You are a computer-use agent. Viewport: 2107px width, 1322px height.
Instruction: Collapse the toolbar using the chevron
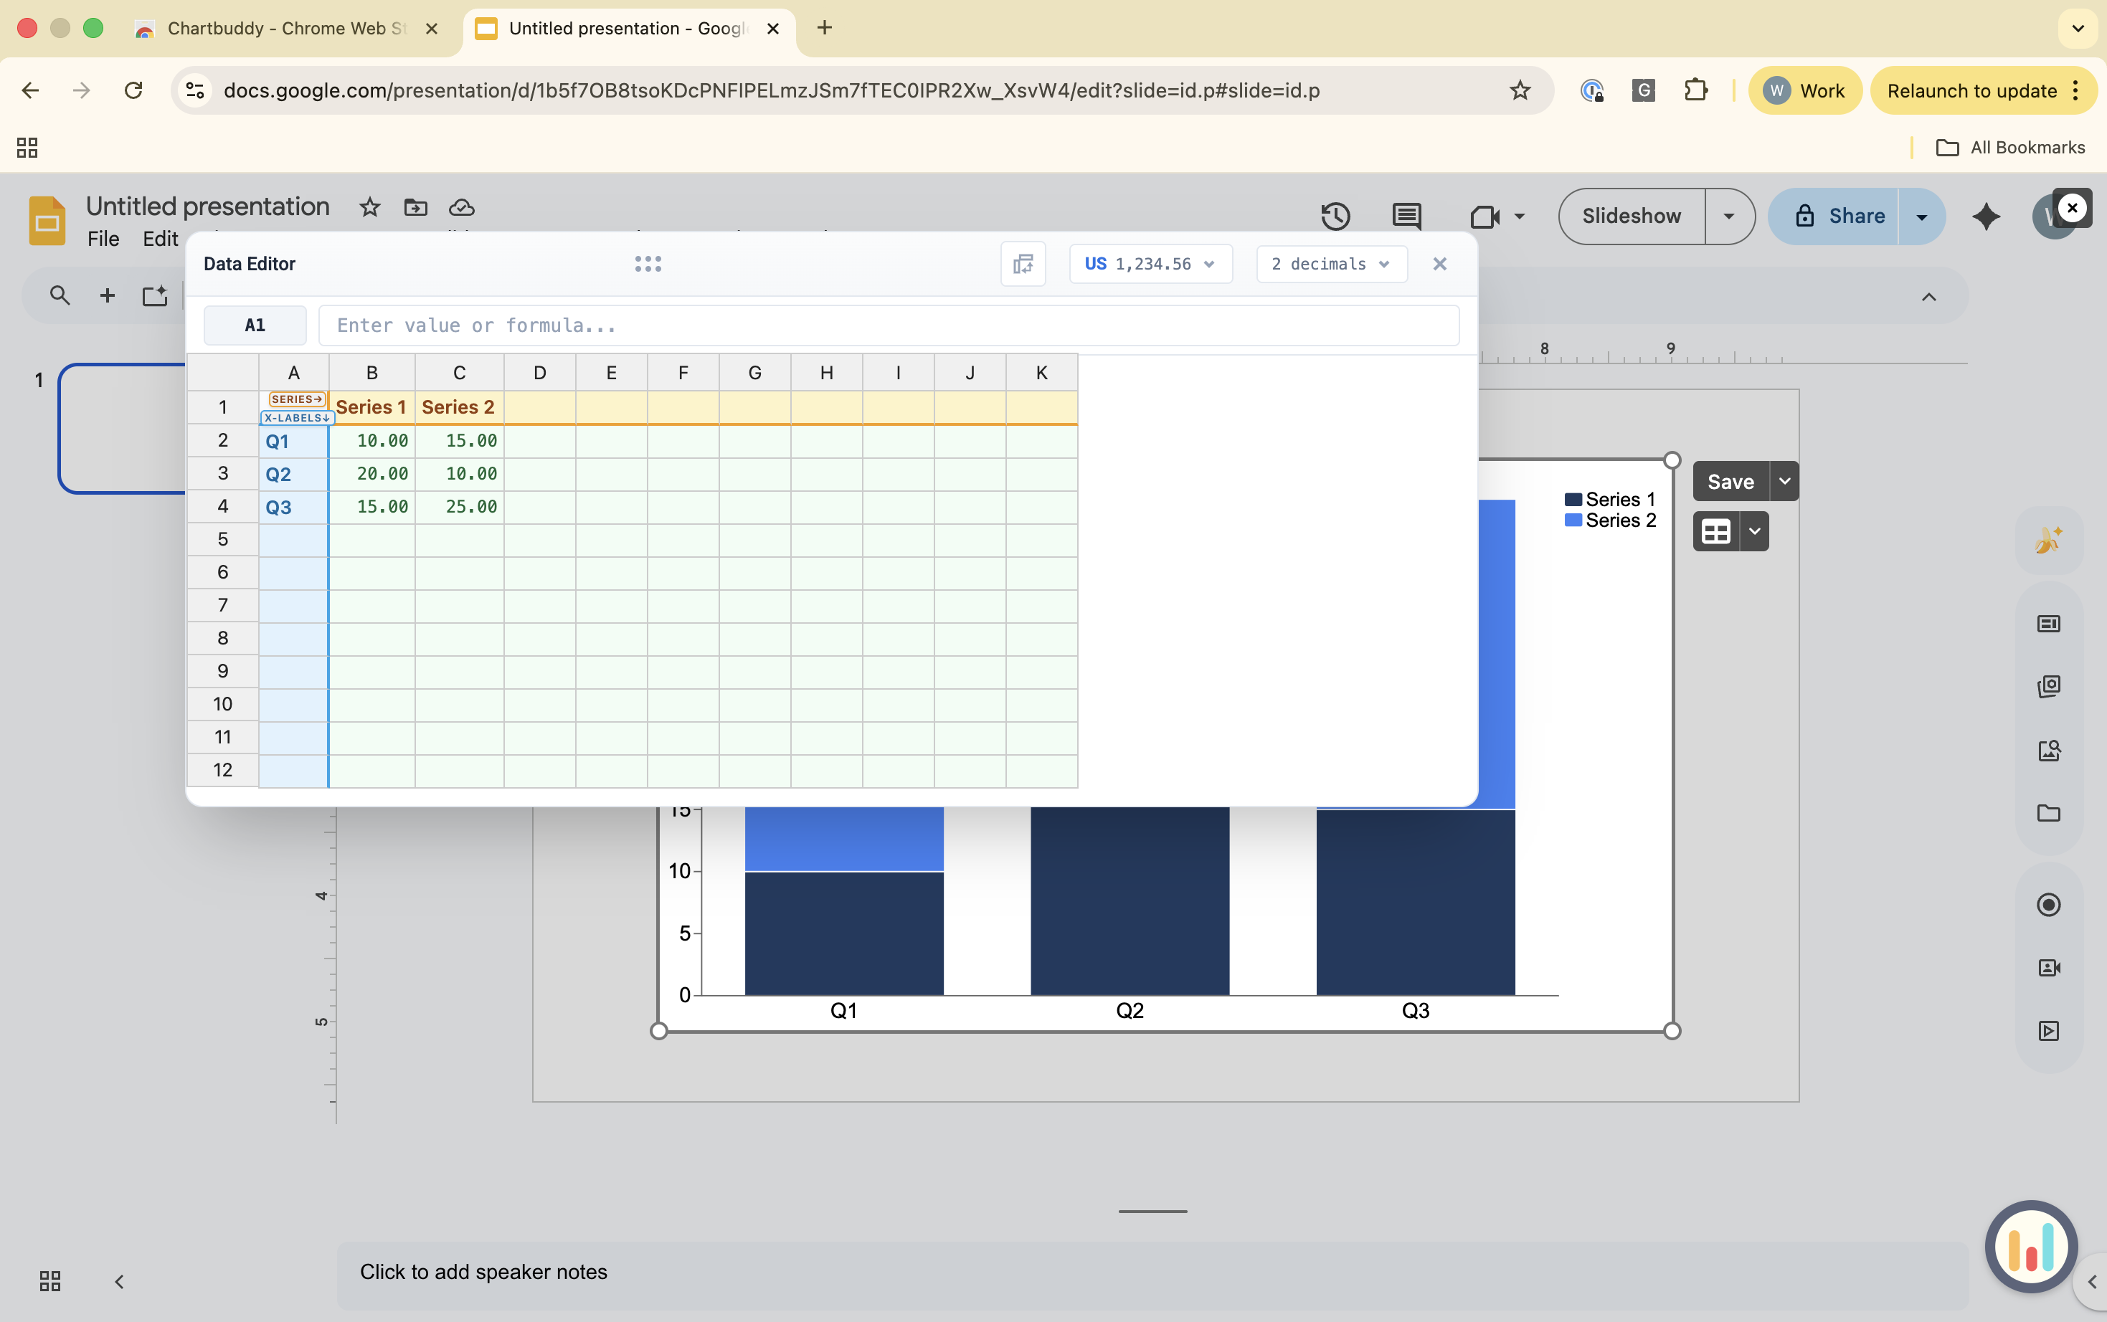pos(1929,298)
